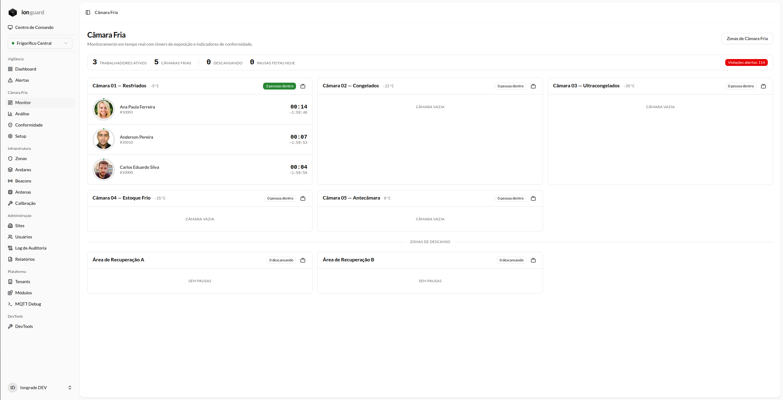
Task: Click the 3 pessoas dentro badge
Action: point(279,86)
